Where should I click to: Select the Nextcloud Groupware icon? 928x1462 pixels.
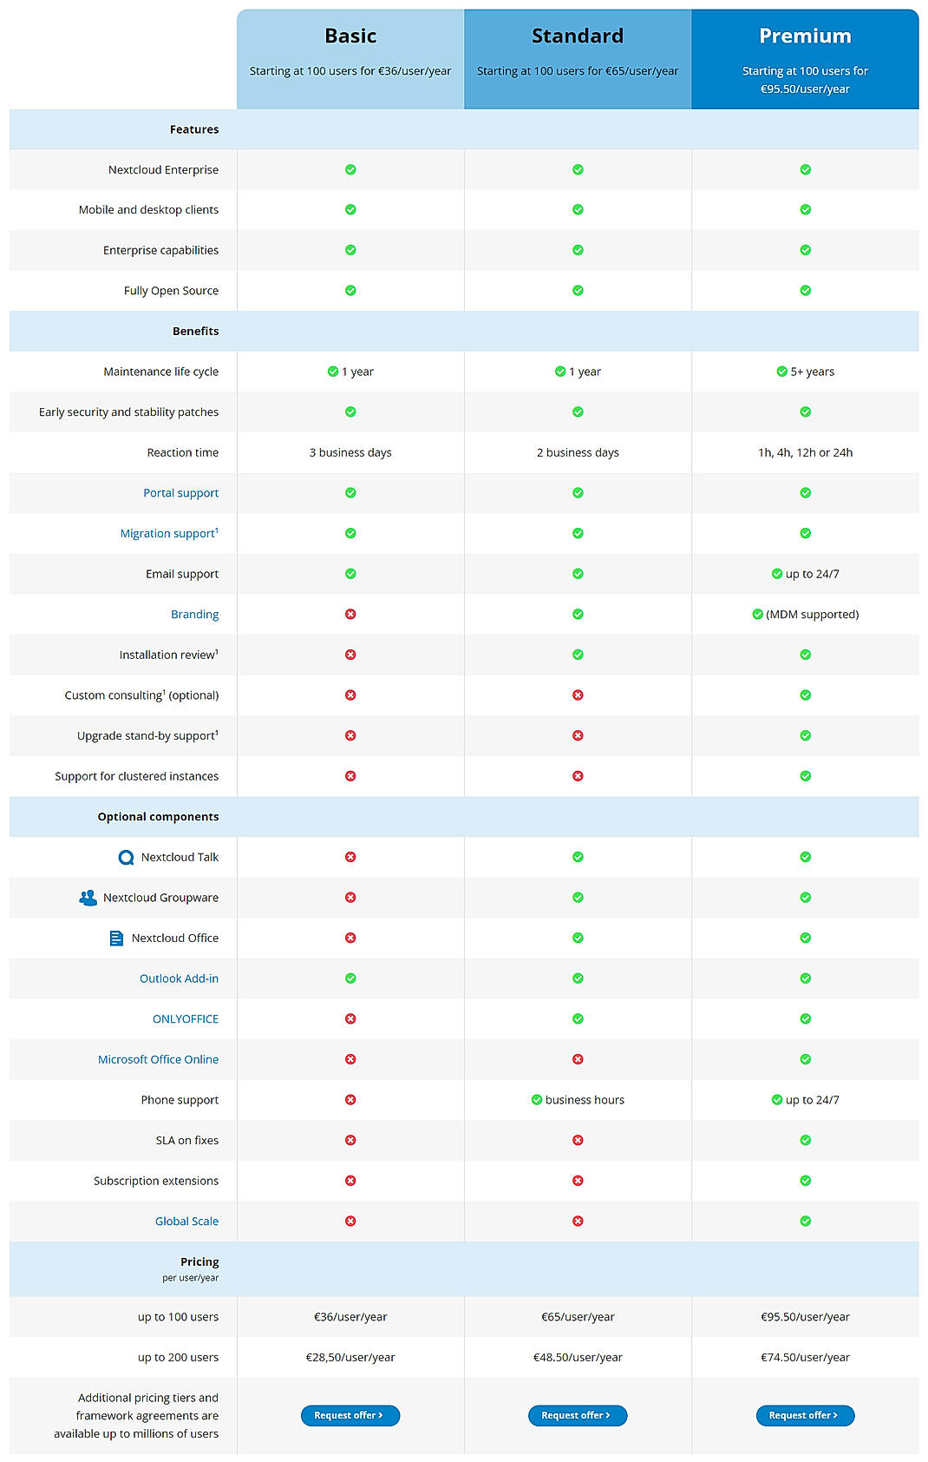(x=89, y=898)
